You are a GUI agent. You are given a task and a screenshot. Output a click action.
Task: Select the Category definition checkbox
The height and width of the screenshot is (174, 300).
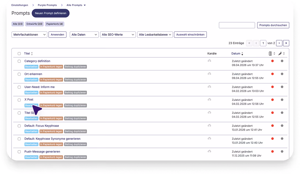pyautogui.click(x=19, y=61)
